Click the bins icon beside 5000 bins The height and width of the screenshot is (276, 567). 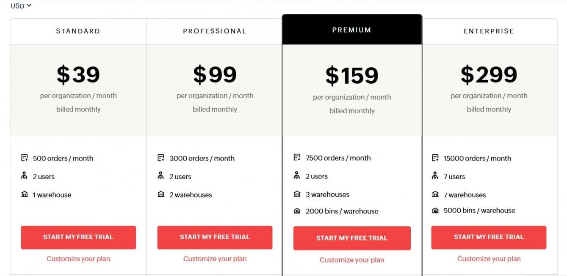435,210
